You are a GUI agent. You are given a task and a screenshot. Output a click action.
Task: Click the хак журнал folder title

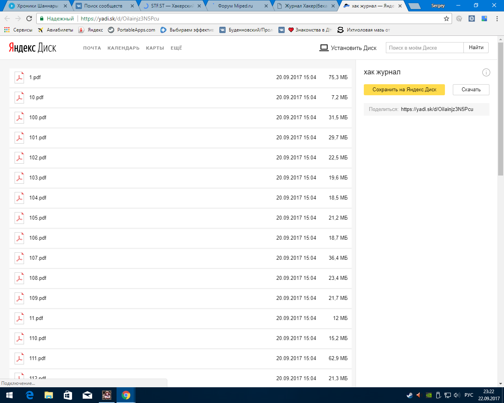click(x=382, y=72)
